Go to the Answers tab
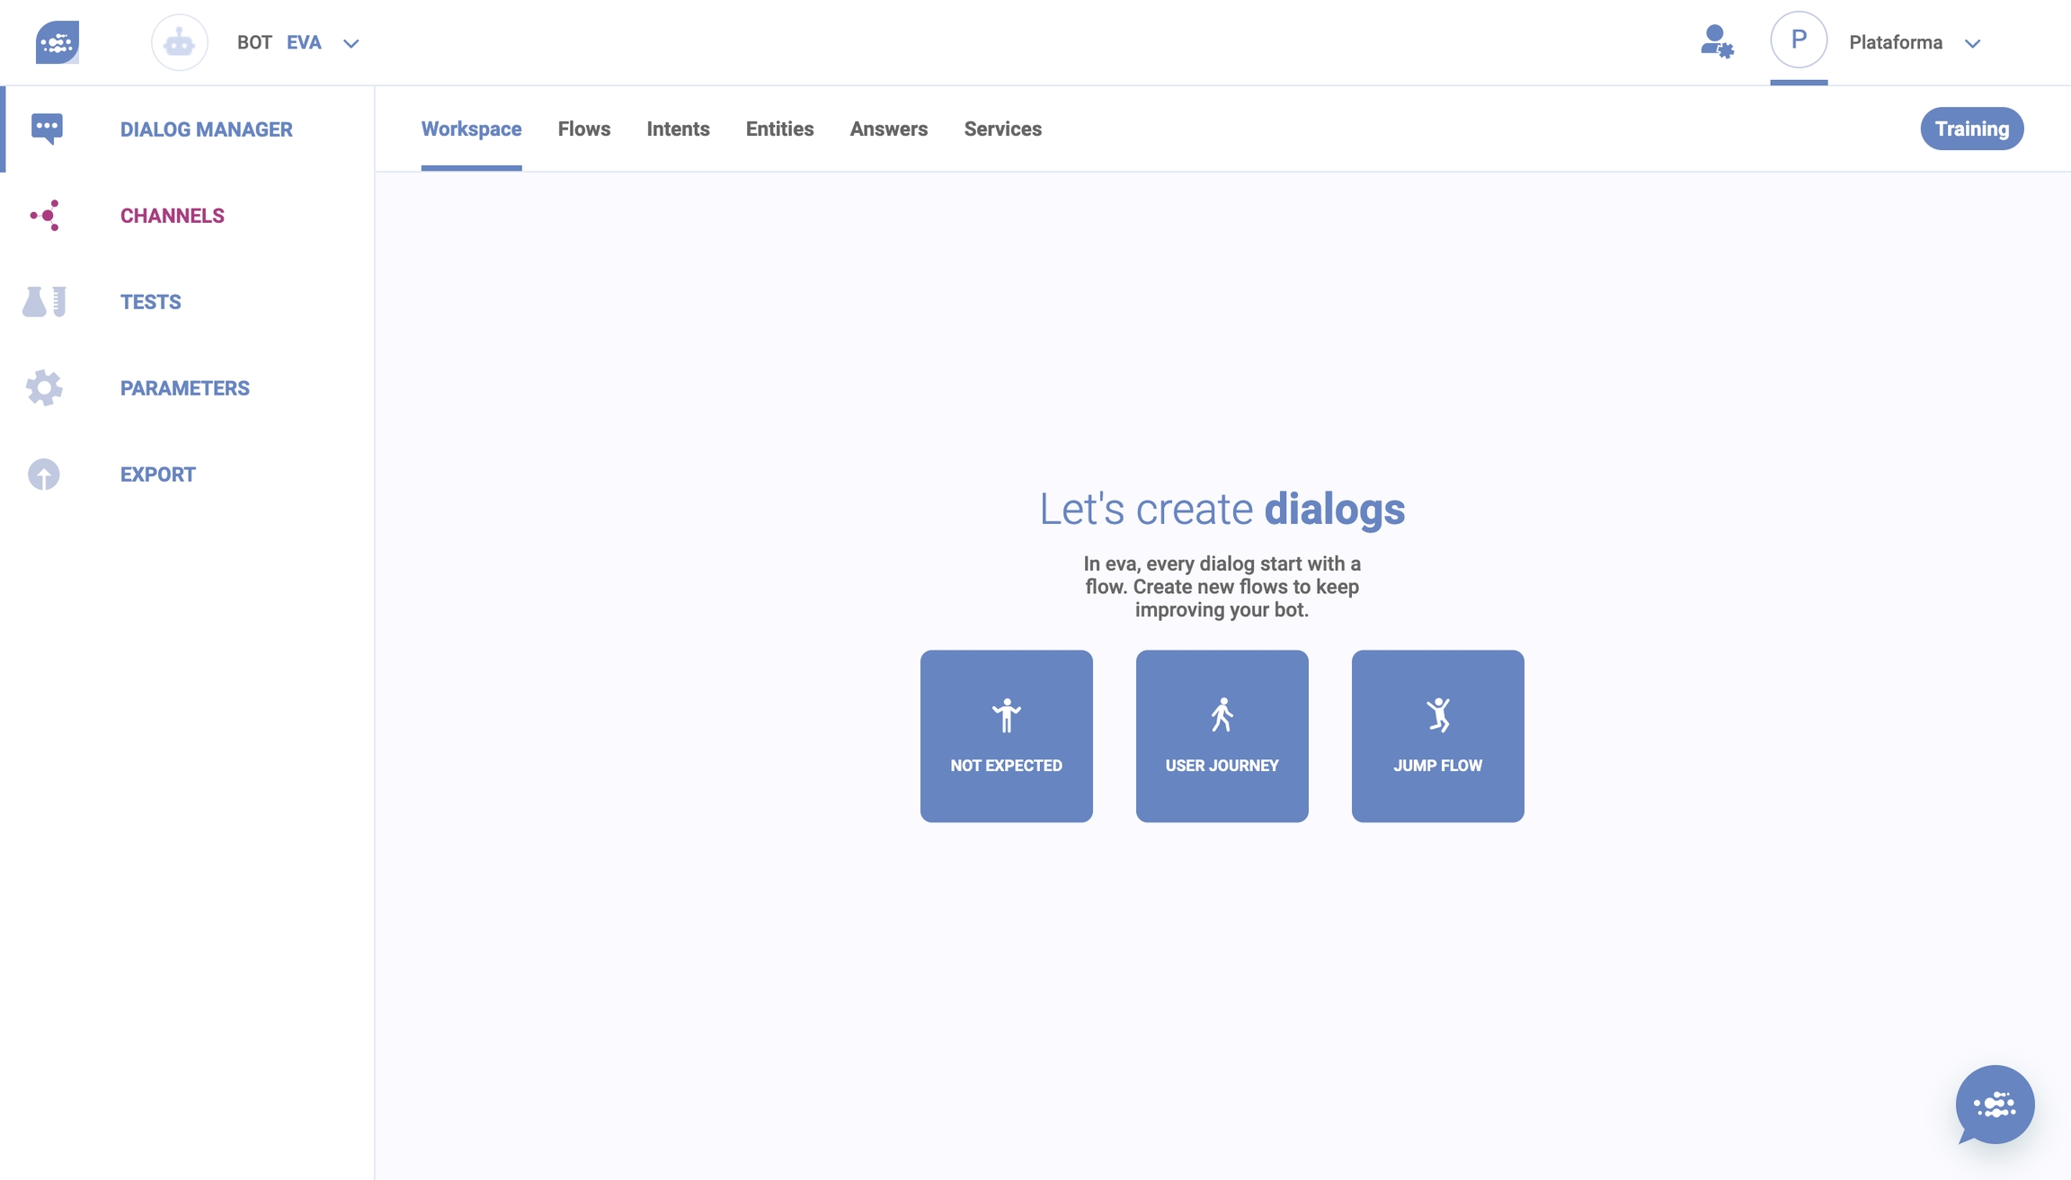The height and width of the screenshot is (1180, 2071). pos(888,129)
